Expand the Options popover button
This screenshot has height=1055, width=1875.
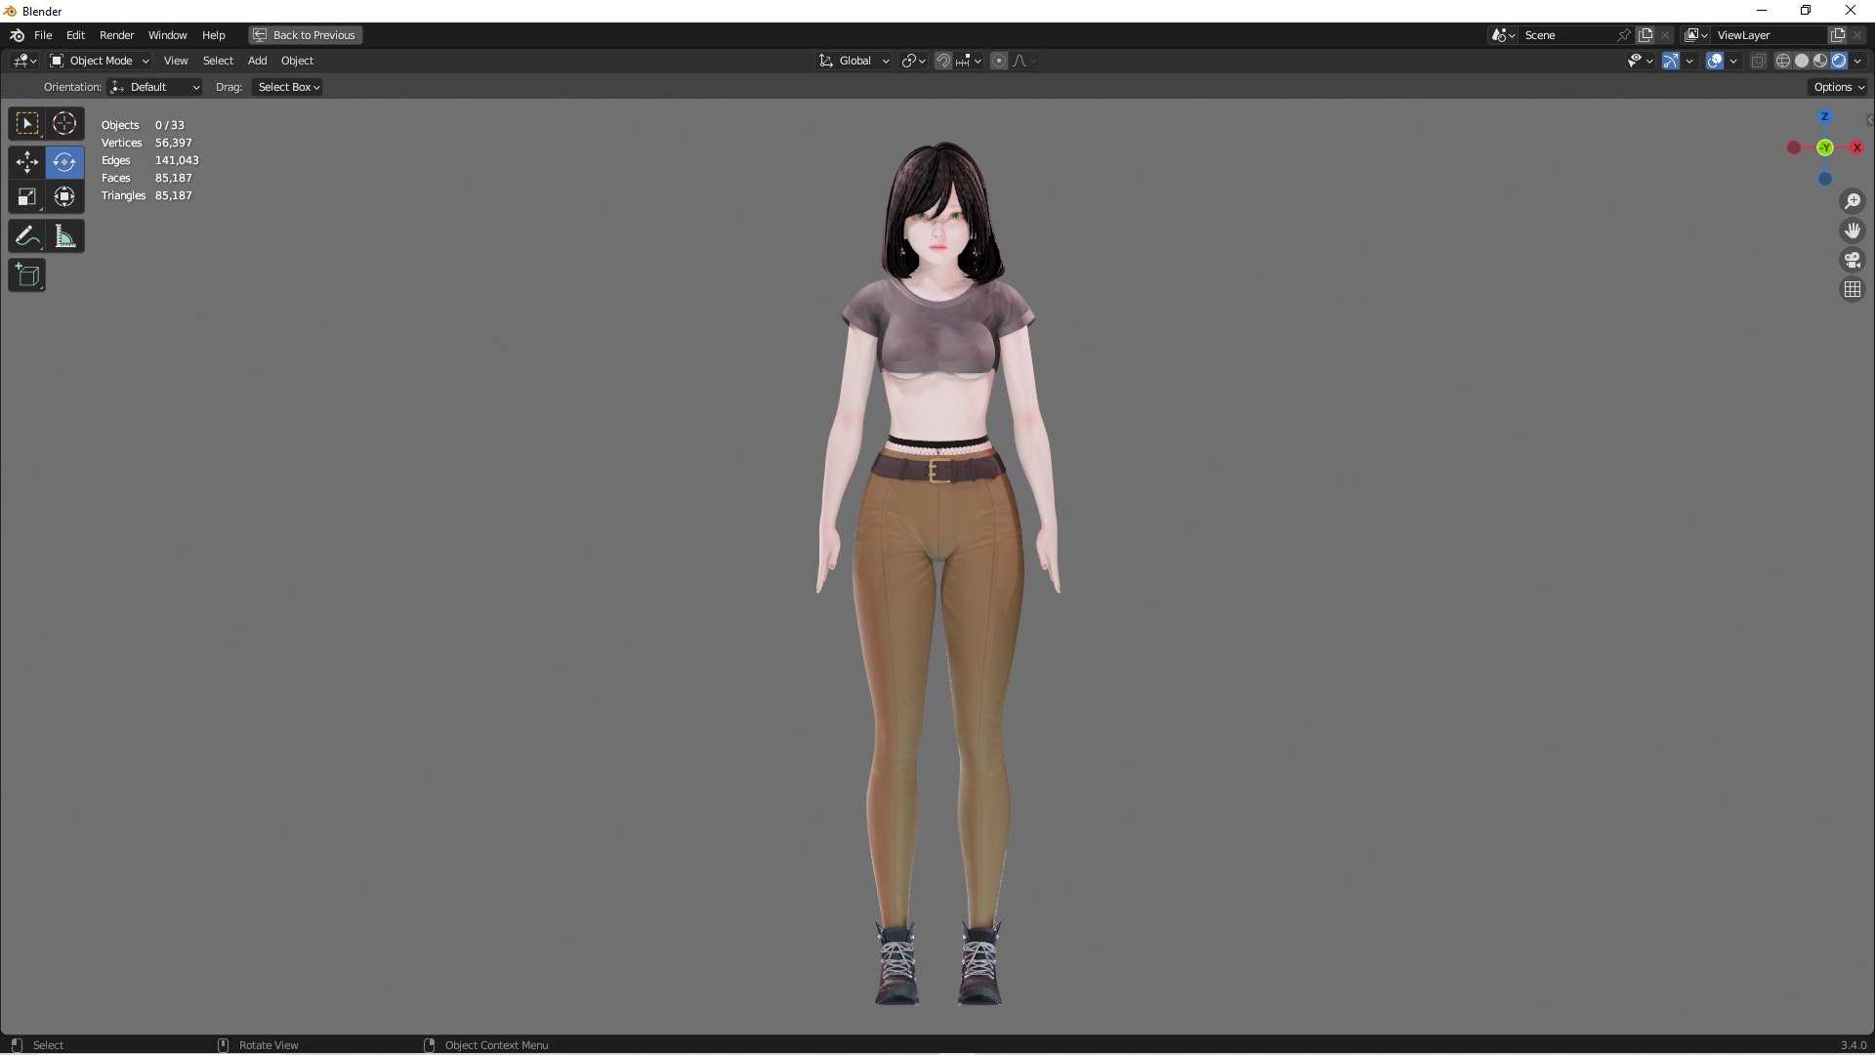click(1839, 87)
